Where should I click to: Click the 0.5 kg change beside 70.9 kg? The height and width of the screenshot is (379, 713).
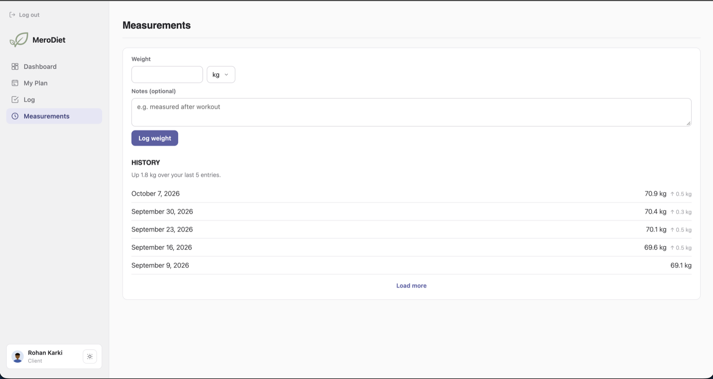click(x=681, y=194)
